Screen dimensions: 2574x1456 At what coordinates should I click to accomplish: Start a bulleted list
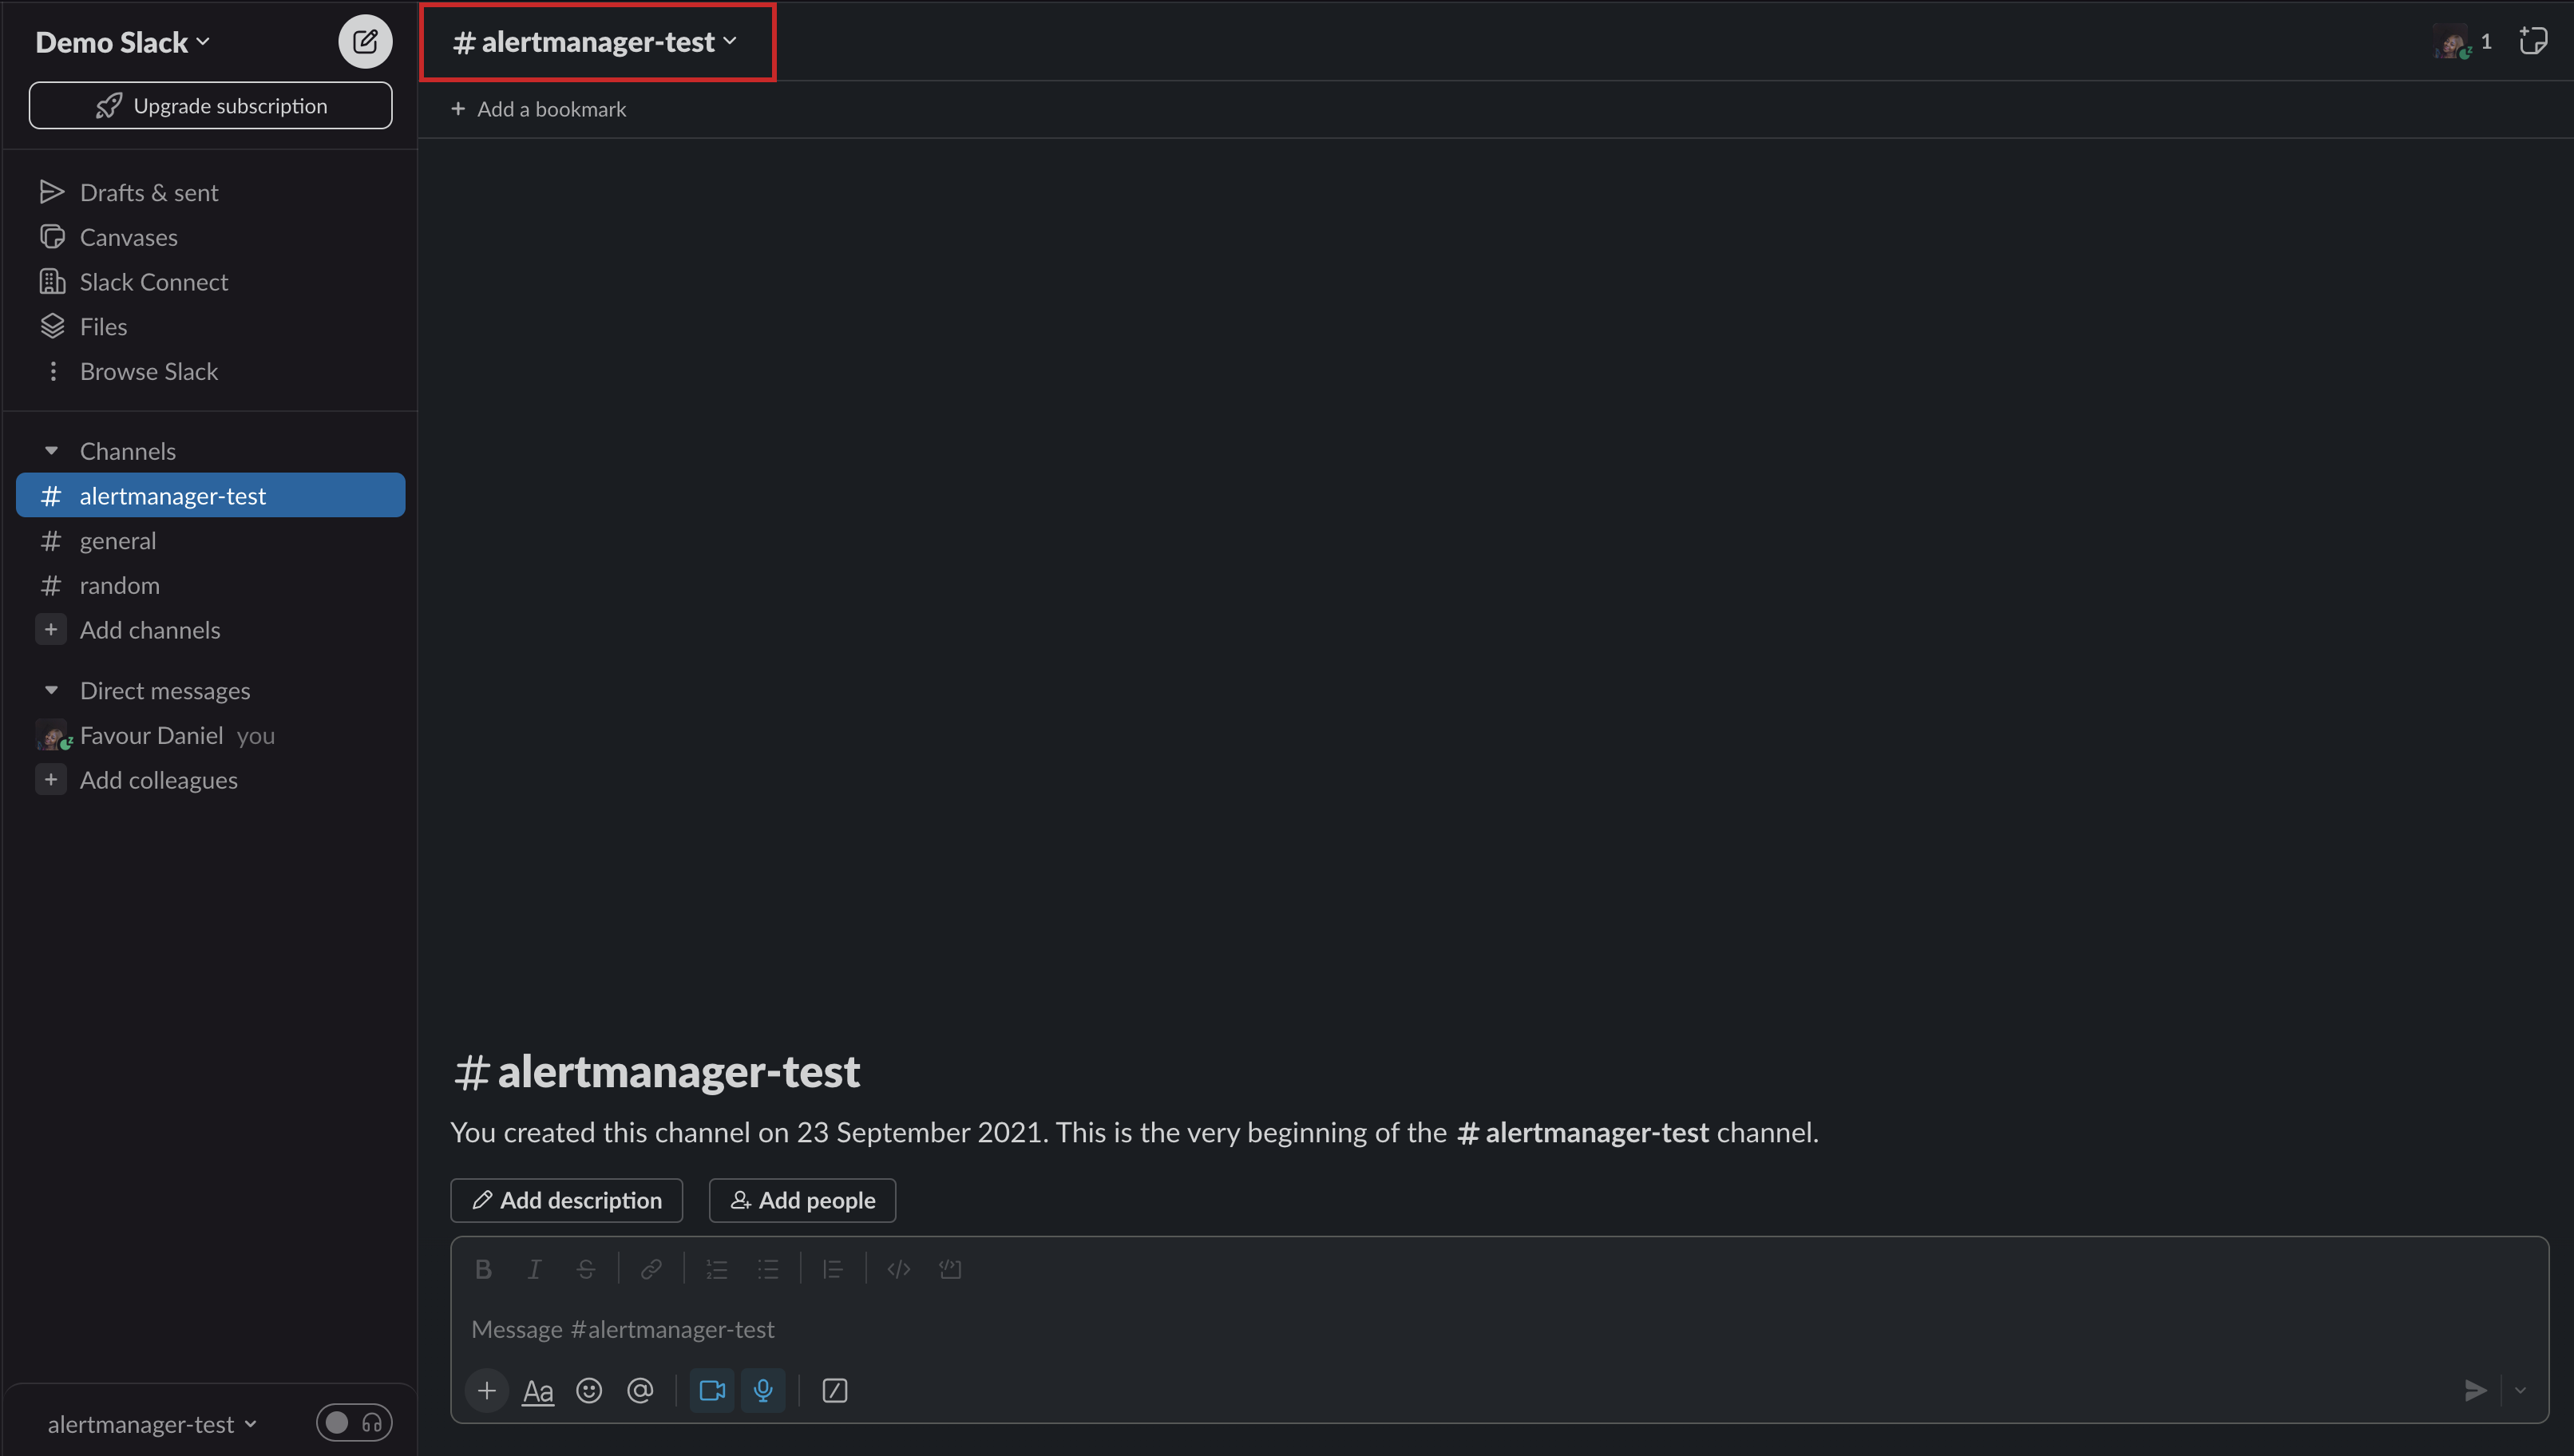[x=768, y=1269]
